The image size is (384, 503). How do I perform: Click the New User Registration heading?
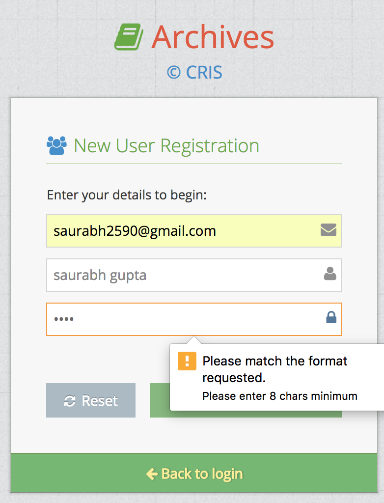(166, 145)
